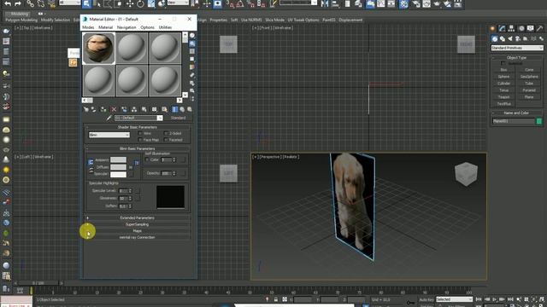Open the Modify tab in command panel
Screen dimensions: 547x307
[502, 28]
